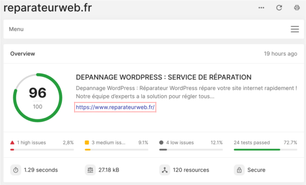This screenshot has width=306, height=185.
Task: Click the scales page size icon
Action: (90, 170)
